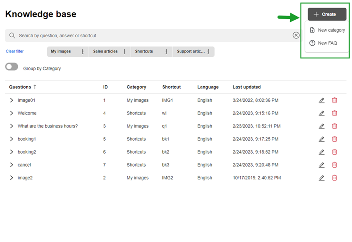Open My images category options menu
The height and width of the screenshot is (242, 352).
pyautogui.click(x=83, y=52)
